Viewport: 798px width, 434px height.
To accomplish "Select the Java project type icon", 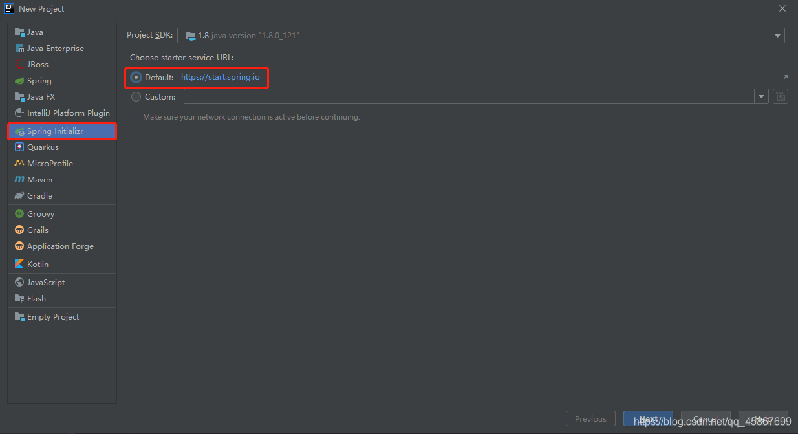I will click(x=19, y=32).
